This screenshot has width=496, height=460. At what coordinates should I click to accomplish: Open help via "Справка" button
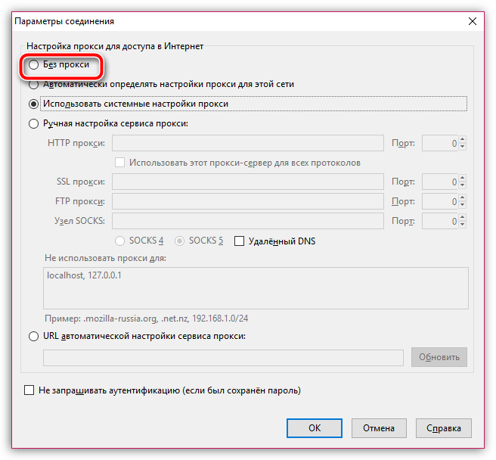tap(444, 428)
